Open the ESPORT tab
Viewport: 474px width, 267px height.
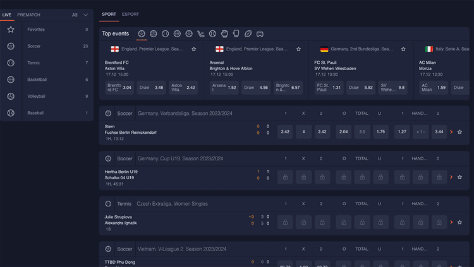pyautogui.click(x=130, y=14)
